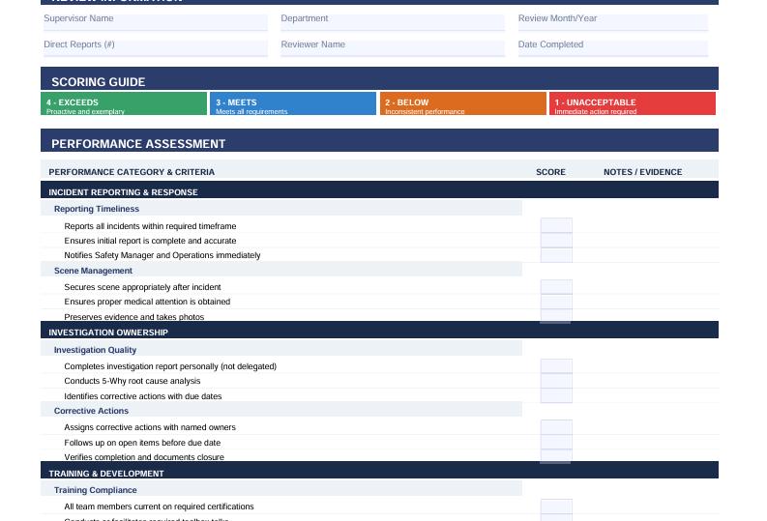Click the Scene Management subheading

point(93,271)
